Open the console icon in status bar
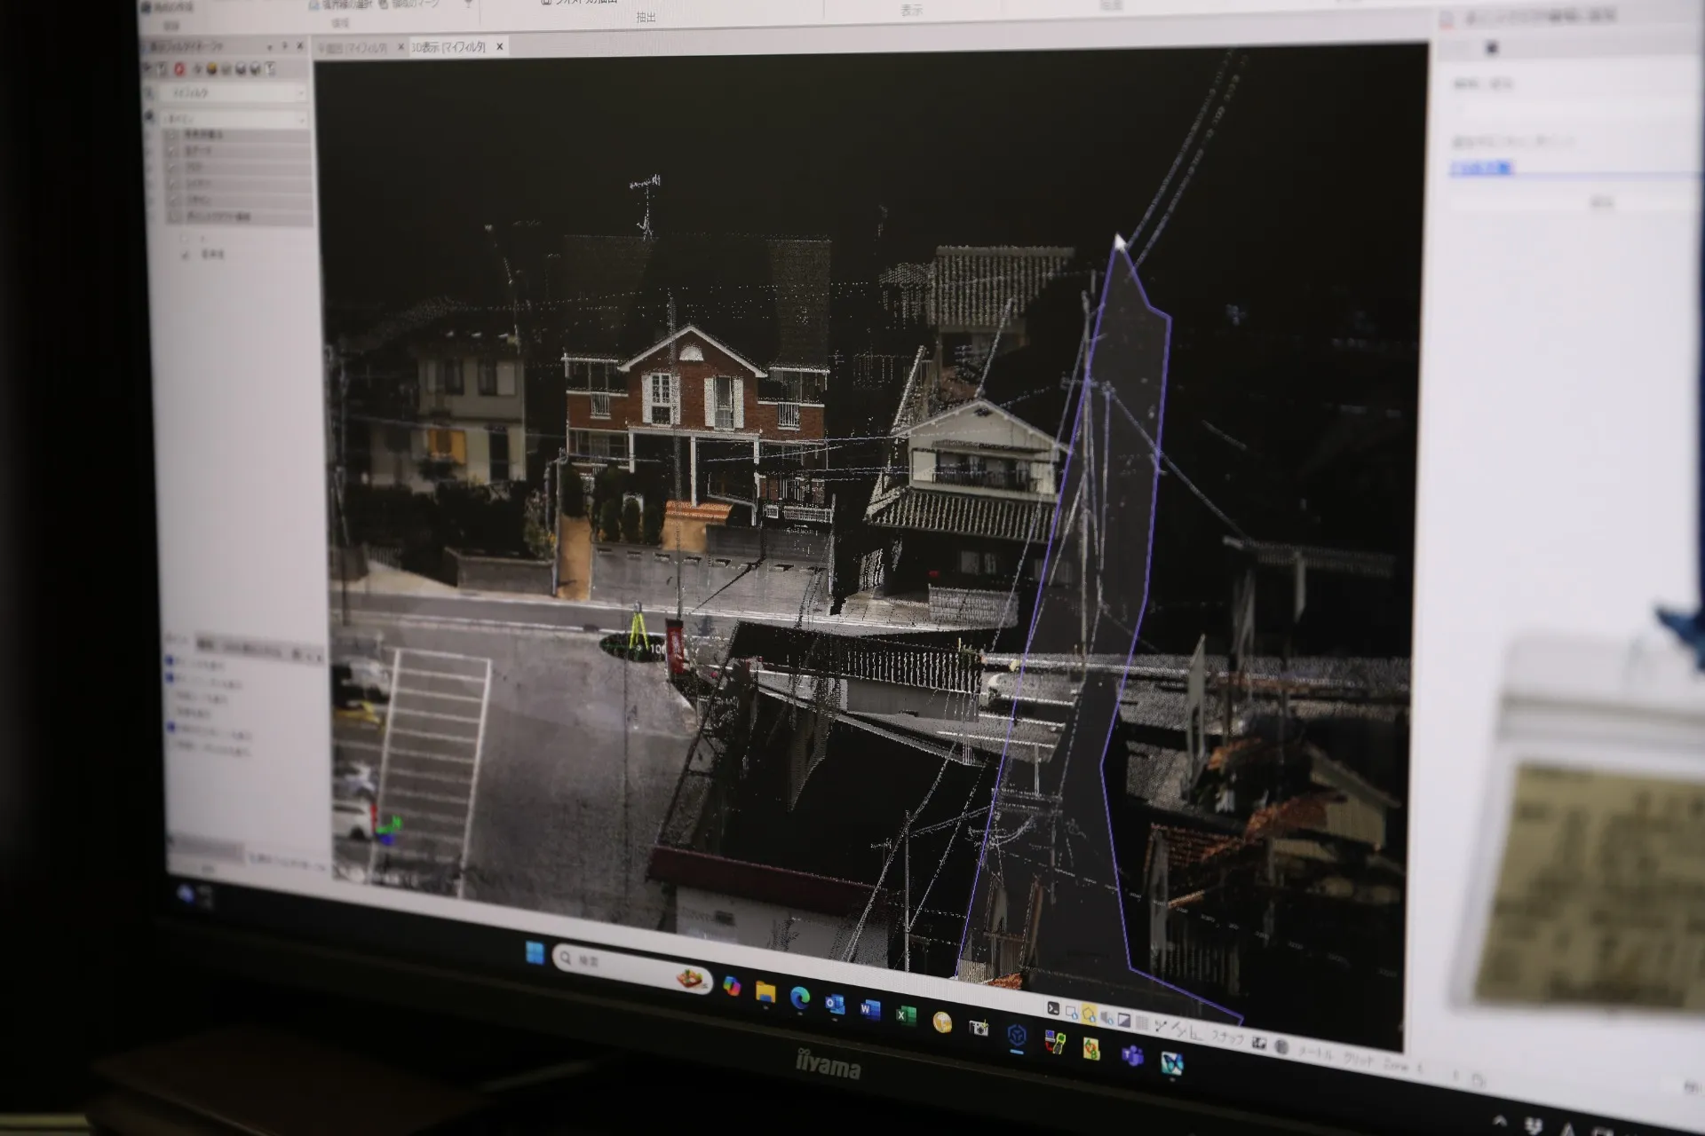 click(x=1053, y=1008)
